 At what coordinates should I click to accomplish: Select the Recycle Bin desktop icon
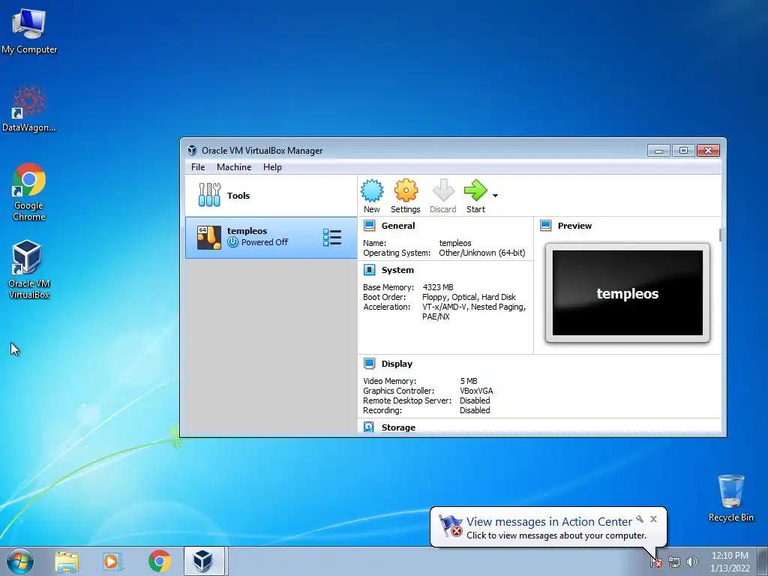pyautogui.click(x=730, y=498)
